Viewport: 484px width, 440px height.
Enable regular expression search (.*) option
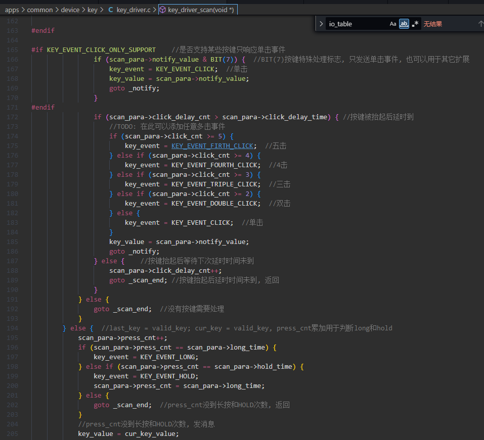[x=415, y=24]
